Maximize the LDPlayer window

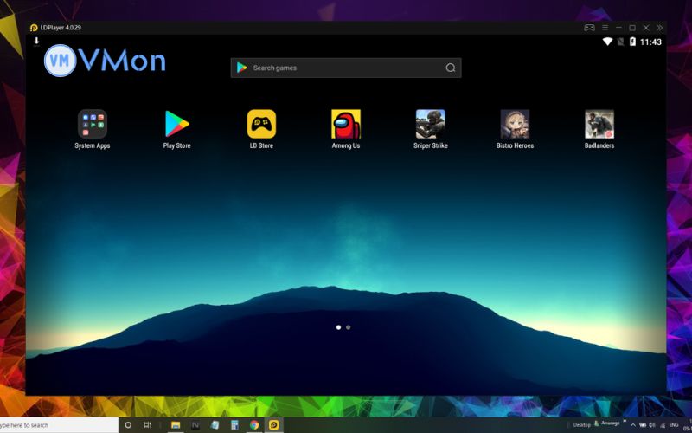pyautogui.click(x=632, y=28)
